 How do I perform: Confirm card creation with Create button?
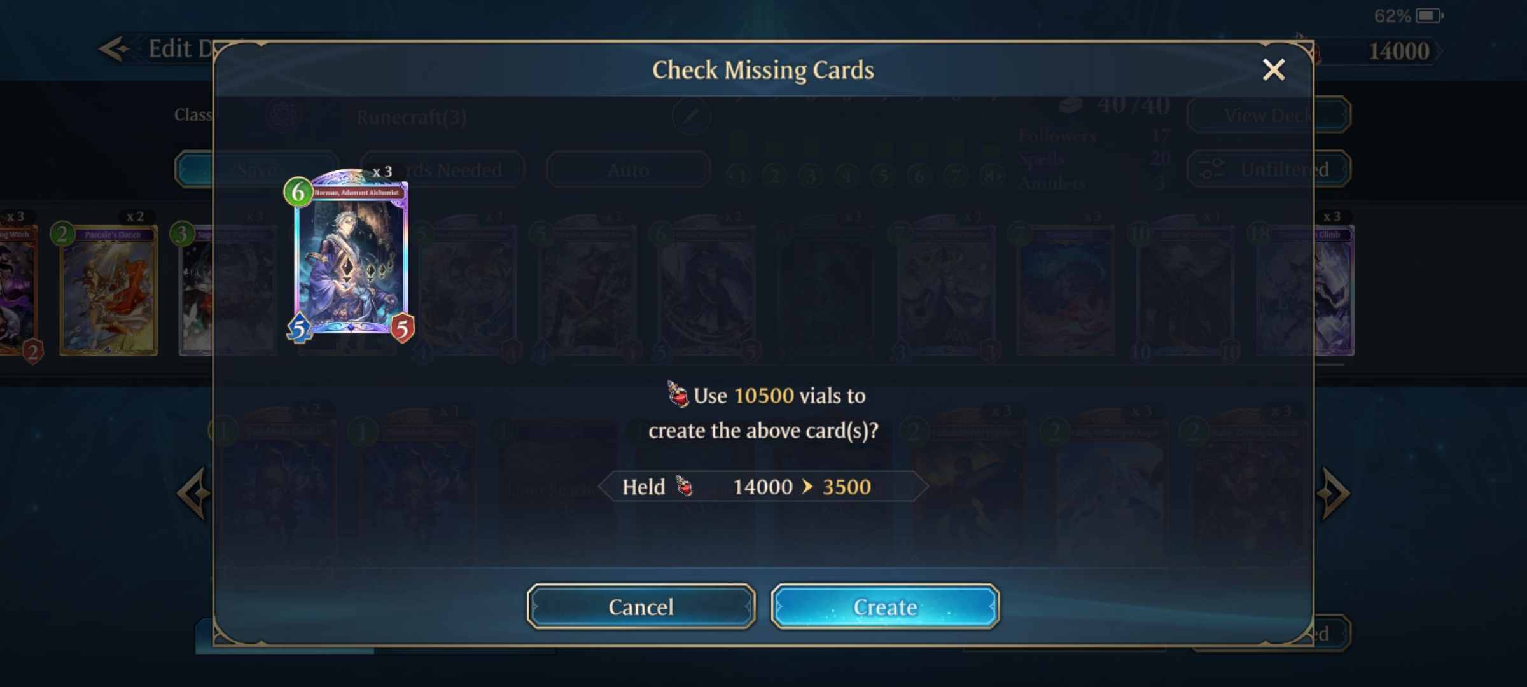coord(885,607)
